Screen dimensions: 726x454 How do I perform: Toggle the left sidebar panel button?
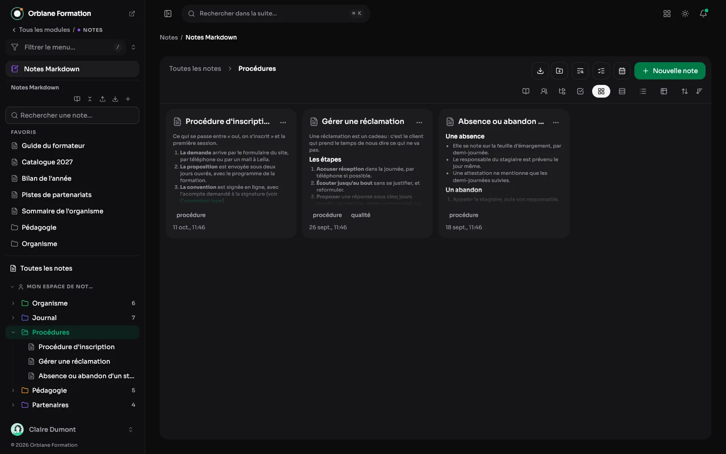coord(168,14)
